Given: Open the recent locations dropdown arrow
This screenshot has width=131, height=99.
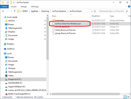Looking at the screenshot, I should click(11, 11).
